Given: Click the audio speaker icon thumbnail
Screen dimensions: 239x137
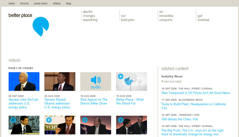Looking at the screenshot, I should pyautogui.click(x=96, y=82).
